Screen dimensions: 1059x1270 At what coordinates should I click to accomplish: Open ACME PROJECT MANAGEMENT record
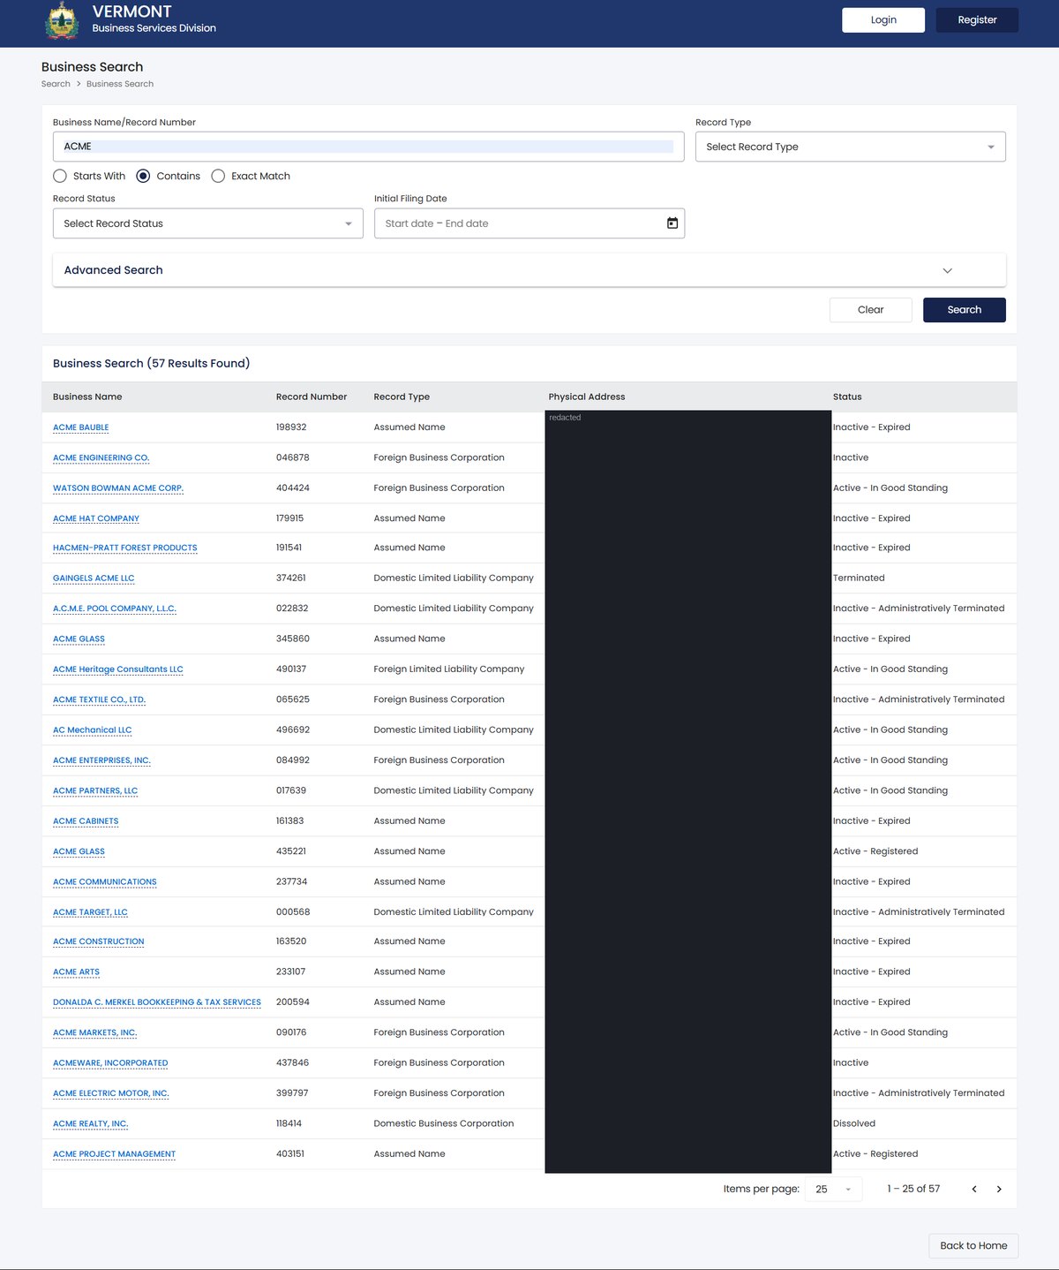pos(115,1154)
